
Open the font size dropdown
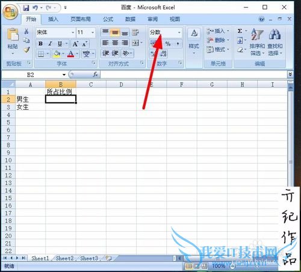[93, 32]
